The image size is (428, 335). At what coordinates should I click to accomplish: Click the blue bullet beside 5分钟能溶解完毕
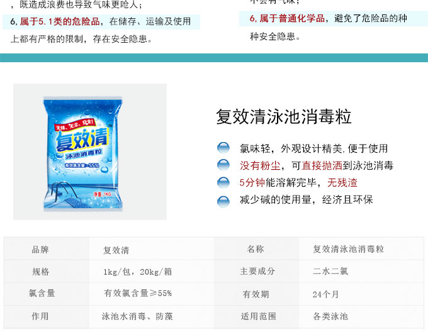tap(223, 183)
